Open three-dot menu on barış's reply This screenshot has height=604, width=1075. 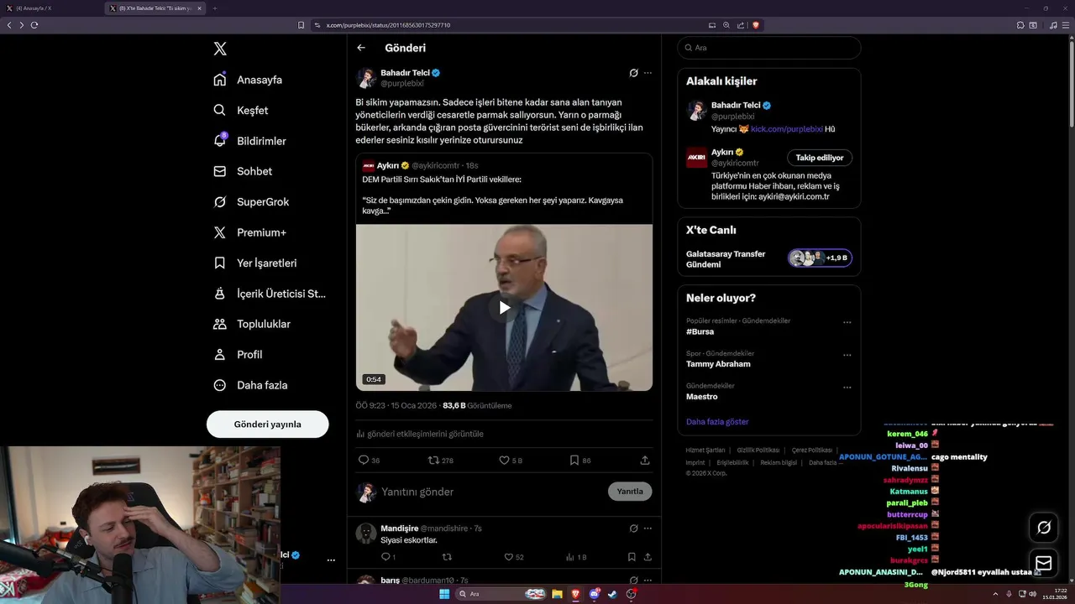(648, 580)
